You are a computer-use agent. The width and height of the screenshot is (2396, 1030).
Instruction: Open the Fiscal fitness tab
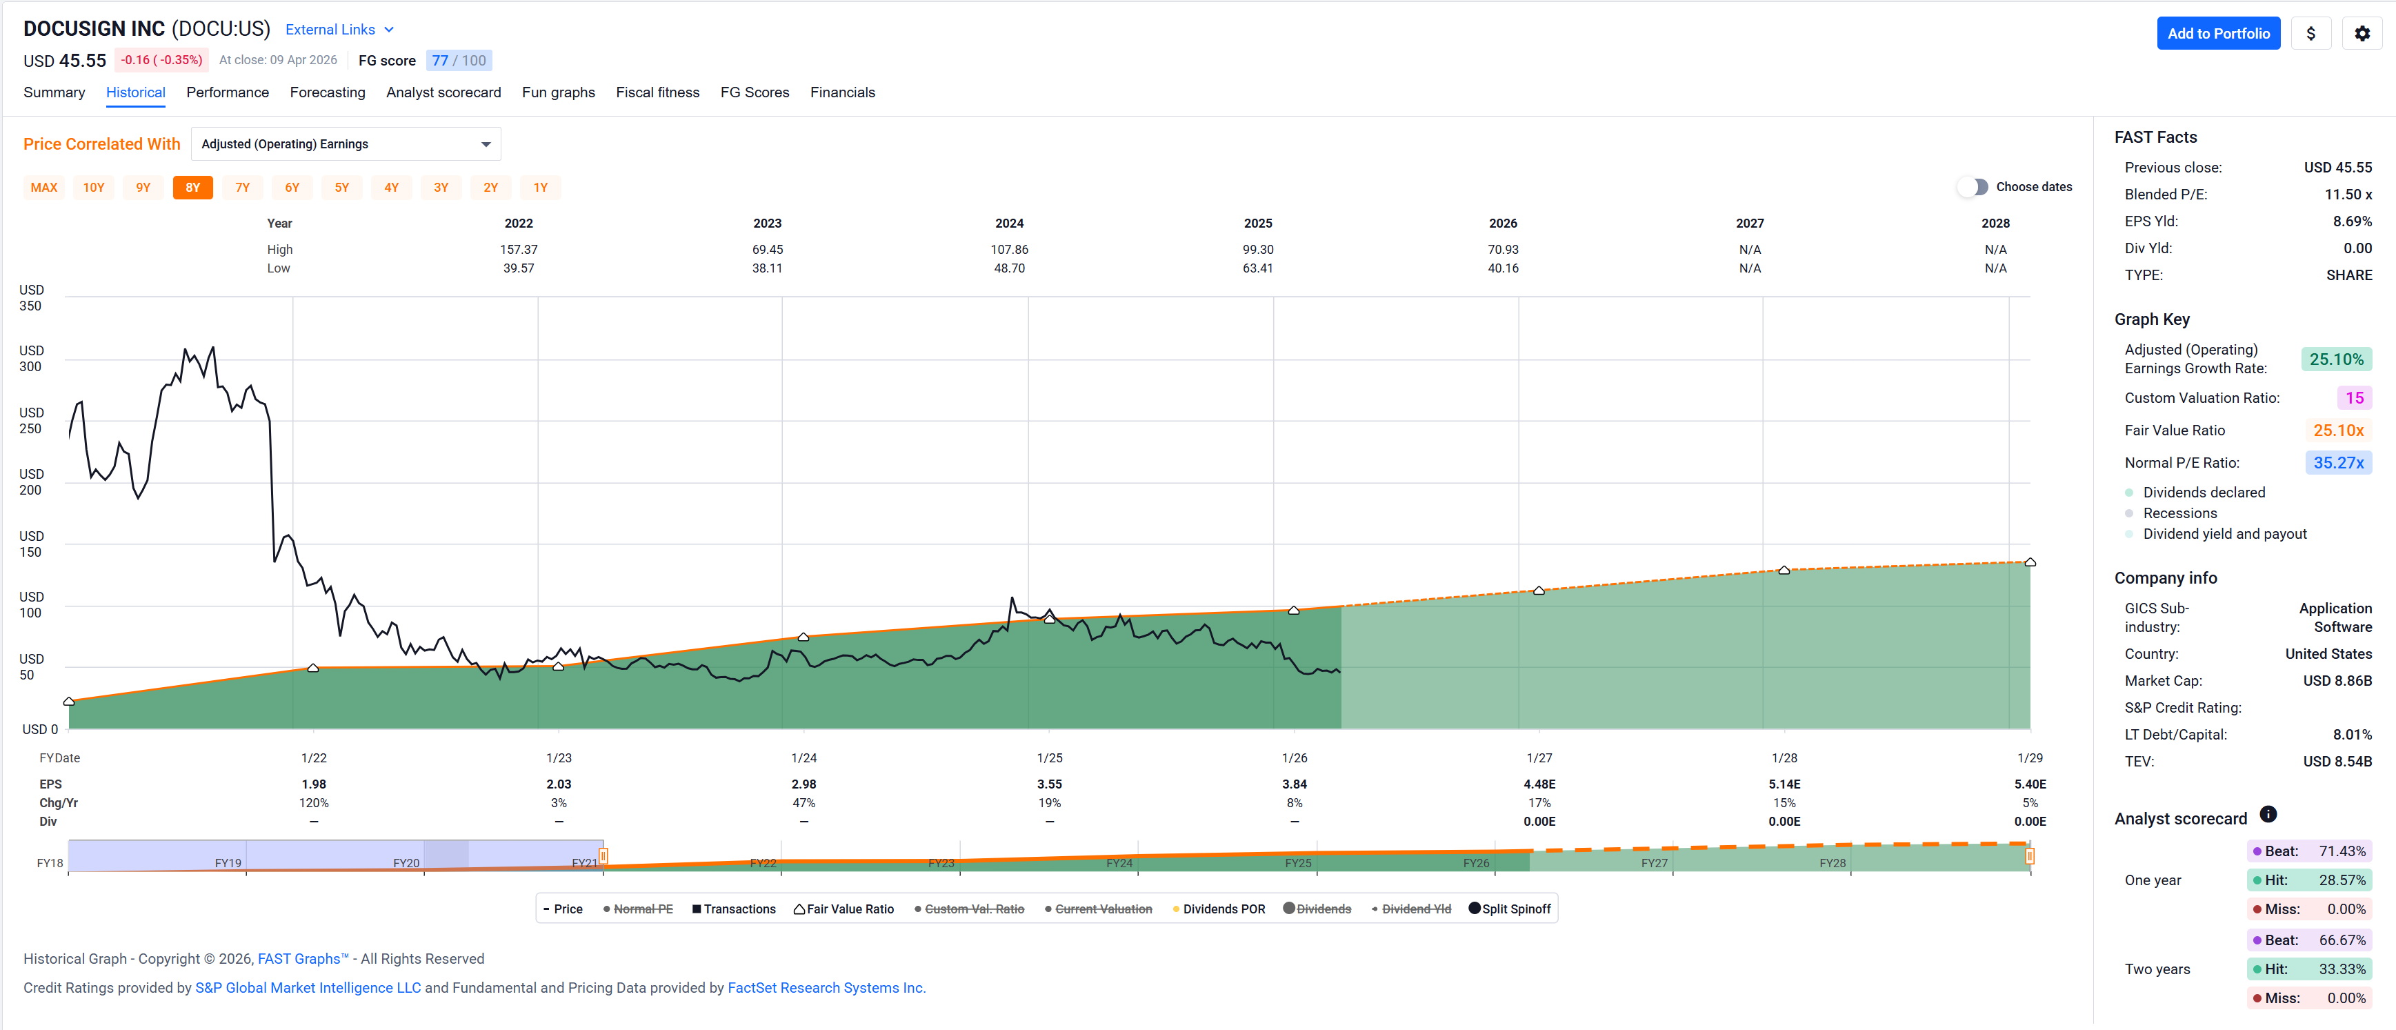coord(657,92)
